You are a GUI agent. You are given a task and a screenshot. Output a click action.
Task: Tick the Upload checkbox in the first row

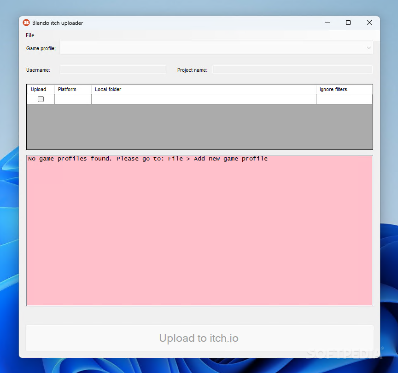pos(41,99)
